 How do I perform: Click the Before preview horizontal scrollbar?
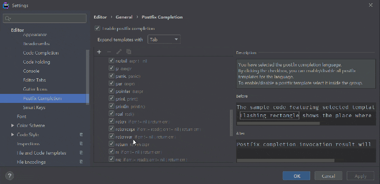pyautogui.click(x=278, y=123)
